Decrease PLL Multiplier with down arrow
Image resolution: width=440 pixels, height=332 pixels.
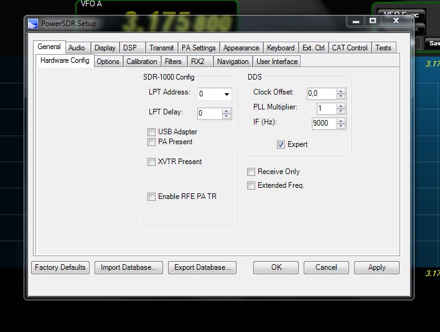pyautogui.click(x=340, y=111)
